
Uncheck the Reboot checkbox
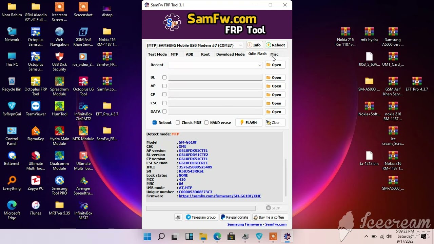coord(155,123)
